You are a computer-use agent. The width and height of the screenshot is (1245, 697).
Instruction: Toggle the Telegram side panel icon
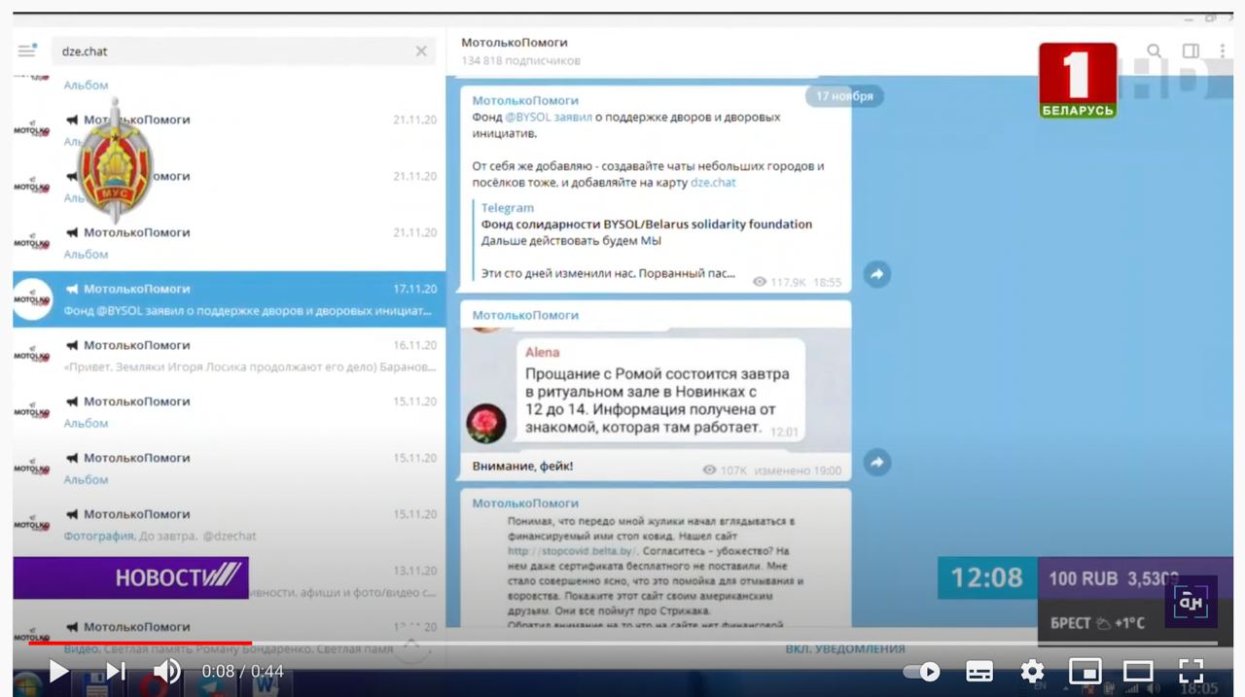[1191, 52]
